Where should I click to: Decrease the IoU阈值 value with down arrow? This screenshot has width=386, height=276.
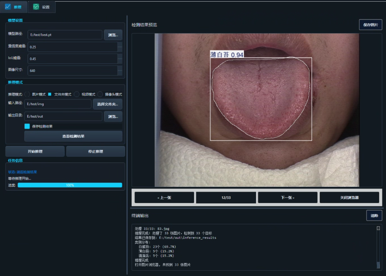120,61
